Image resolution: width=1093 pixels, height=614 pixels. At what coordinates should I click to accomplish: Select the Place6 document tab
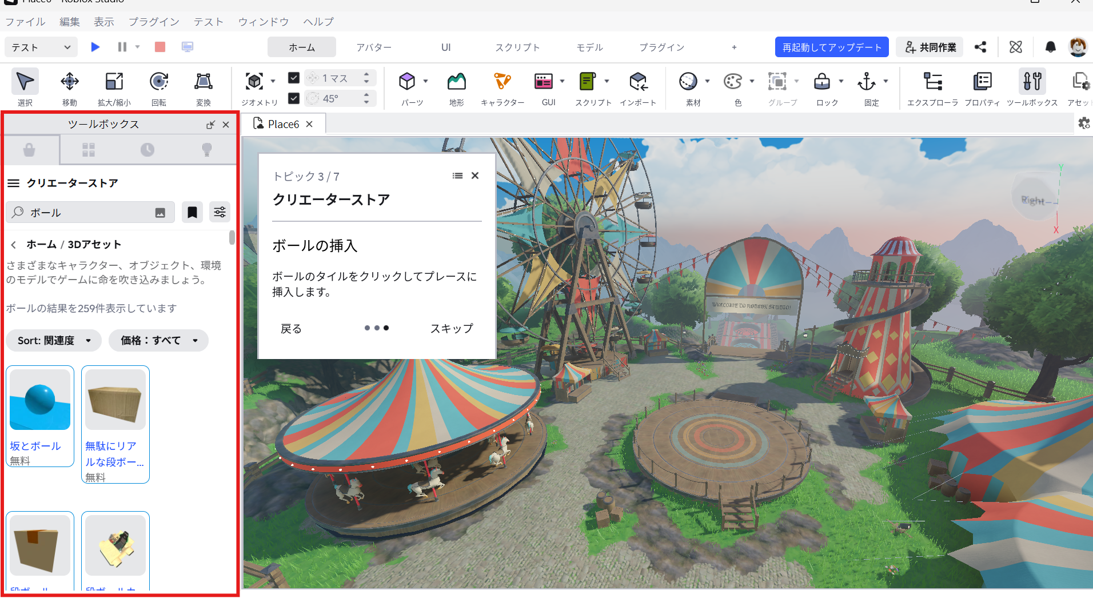(283, 124)
